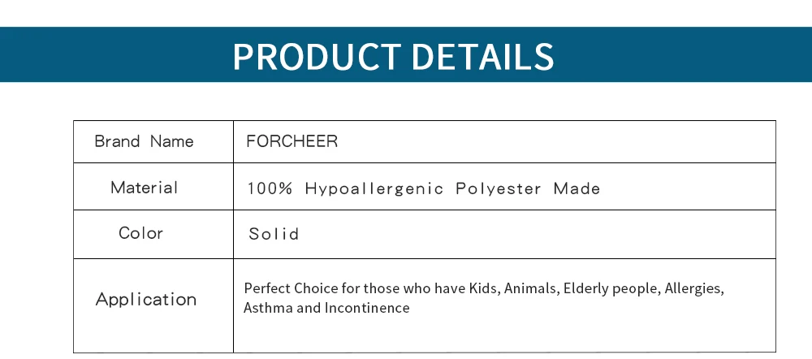Click the 100% Hypoallergenic Polyester Made text
The image size is (812, 359).
[x=424, y=188]
